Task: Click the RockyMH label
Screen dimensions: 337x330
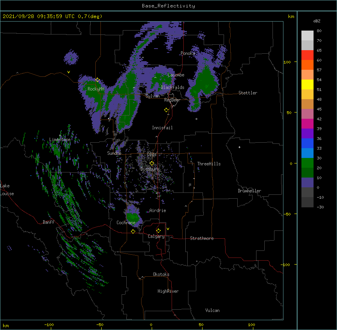Action: pyautogui.click(x=96, y=89)
